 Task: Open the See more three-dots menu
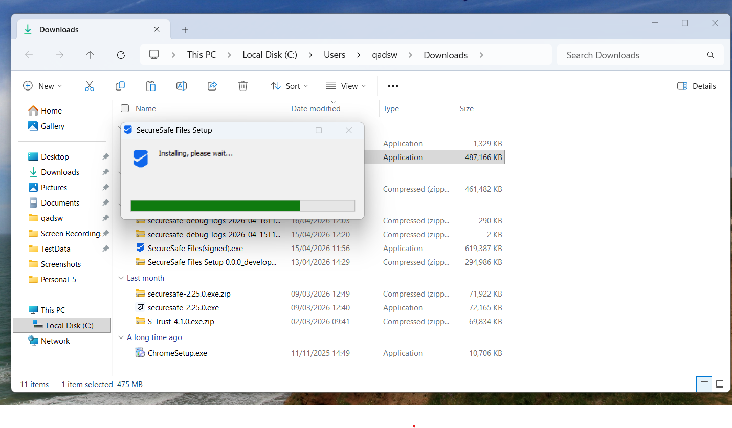393,86
